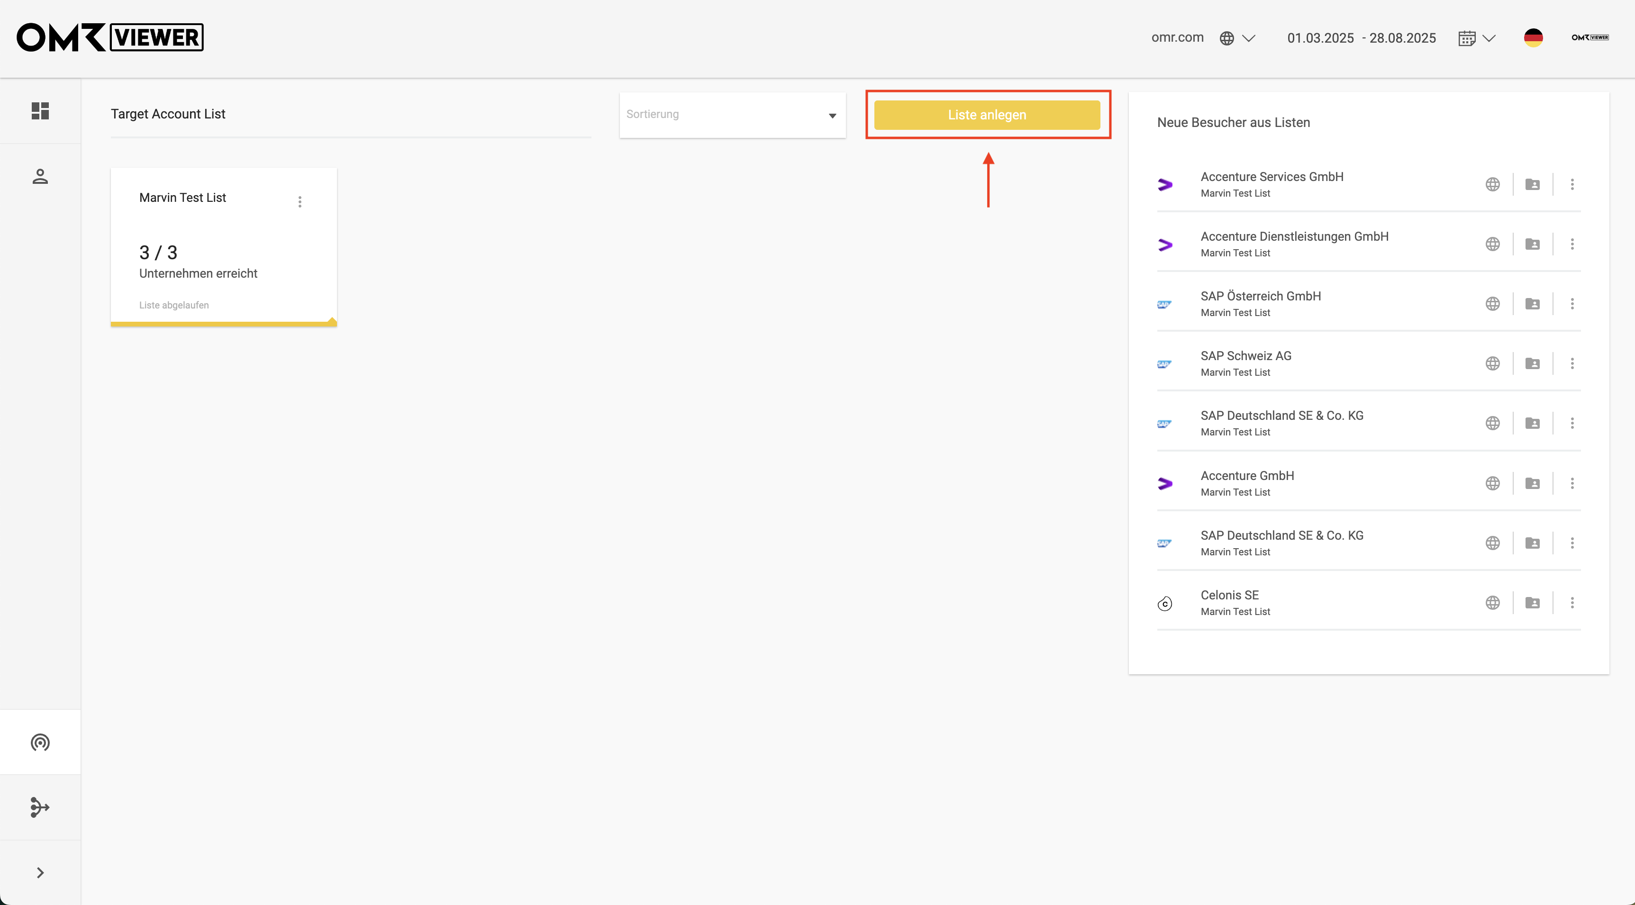Click globe icon for SAP Österreich GmbH

[x=1493, y=303]
